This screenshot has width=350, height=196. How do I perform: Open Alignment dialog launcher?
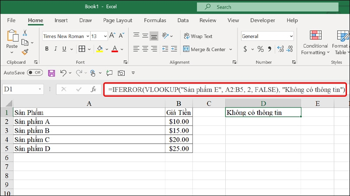tap(234, 62)
